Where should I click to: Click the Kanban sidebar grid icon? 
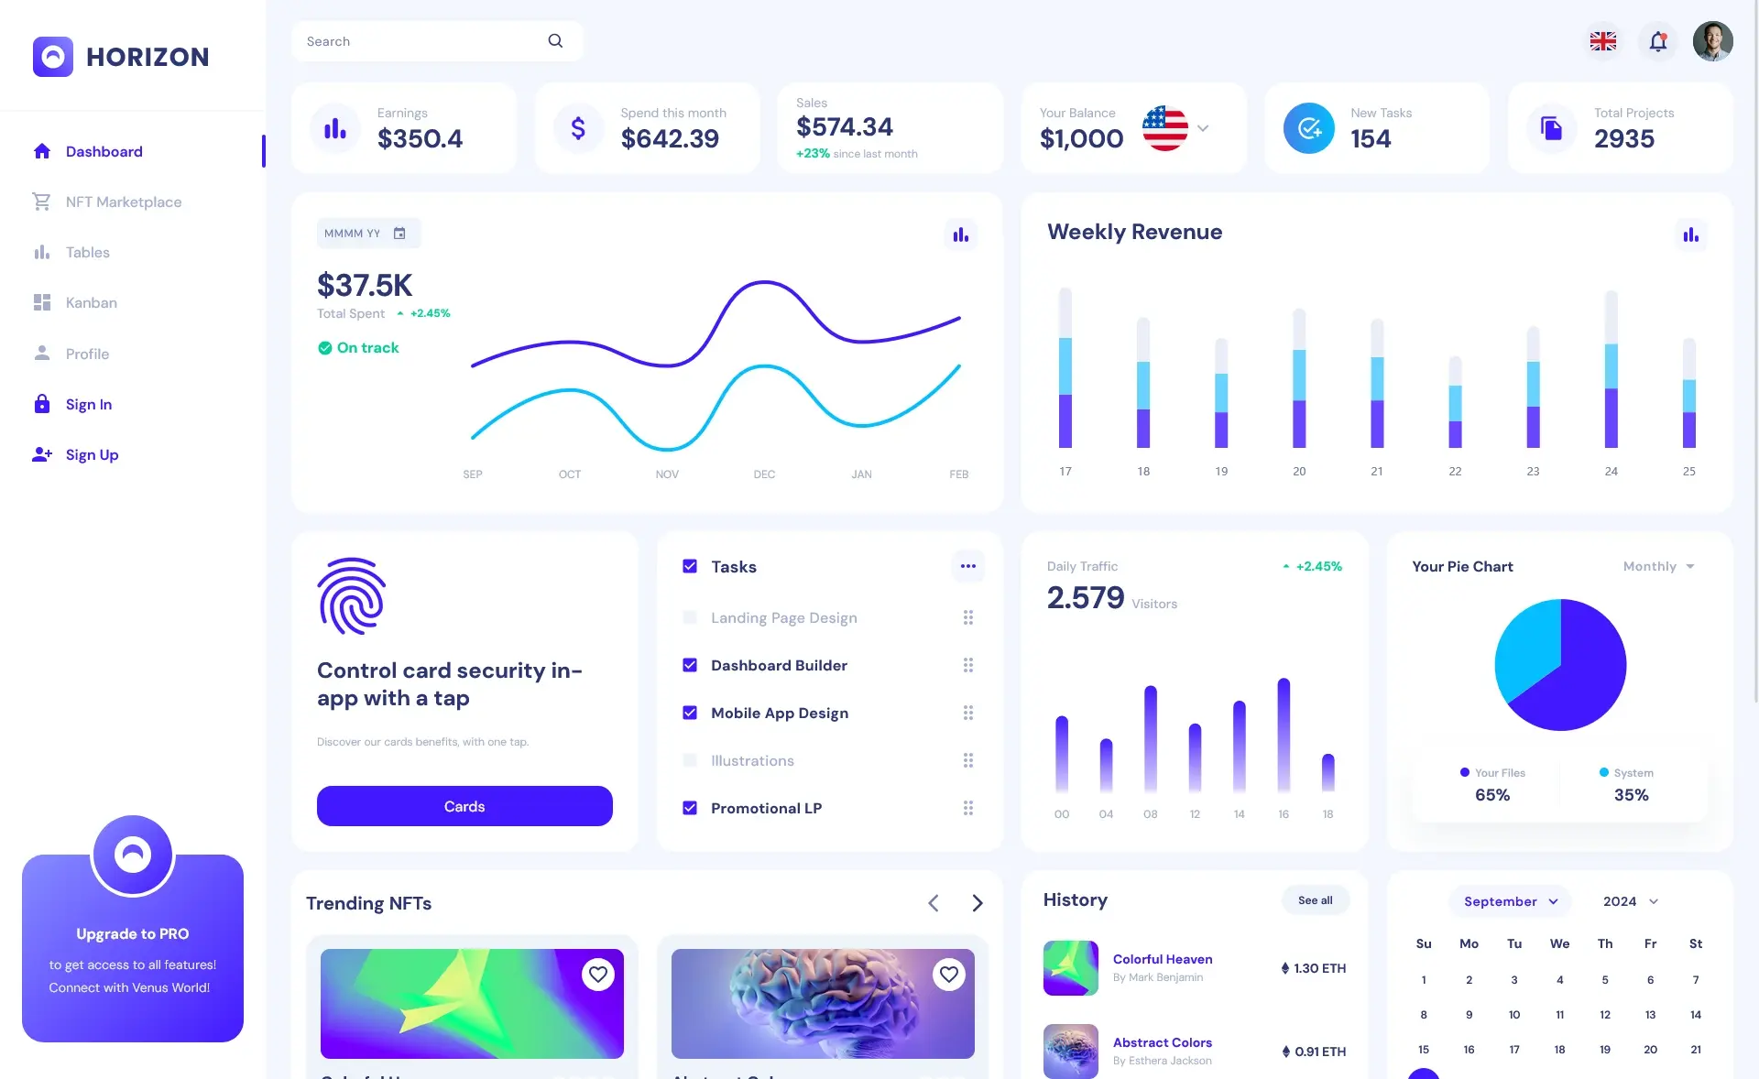pyautogui.click(x=41, y=302)
